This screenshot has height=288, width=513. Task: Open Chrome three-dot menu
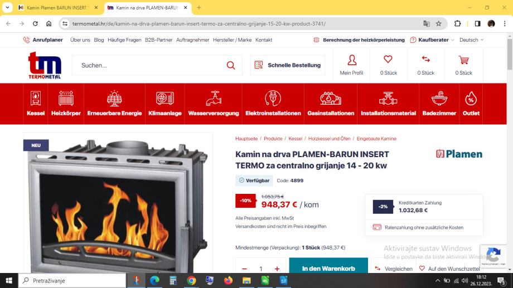click(x=505, y=23)
